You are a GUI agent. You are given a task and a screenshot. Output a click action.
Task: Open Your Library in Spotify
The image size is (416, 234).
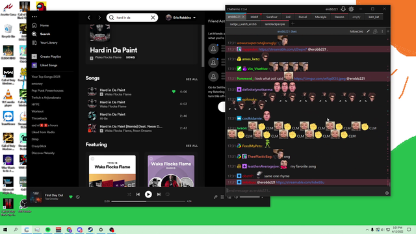[45, 43]
